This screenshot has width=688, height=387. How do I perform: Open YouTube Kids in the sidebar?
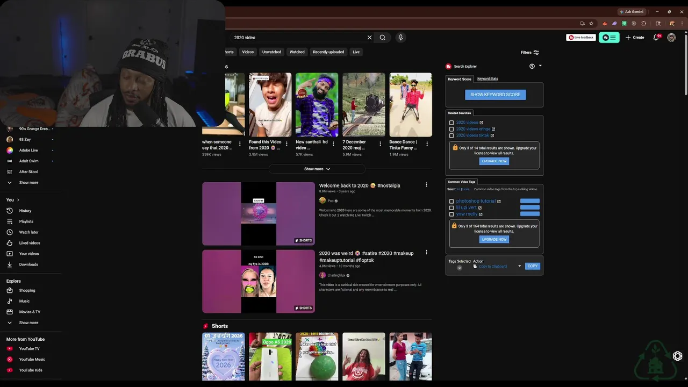coord(31,370)
